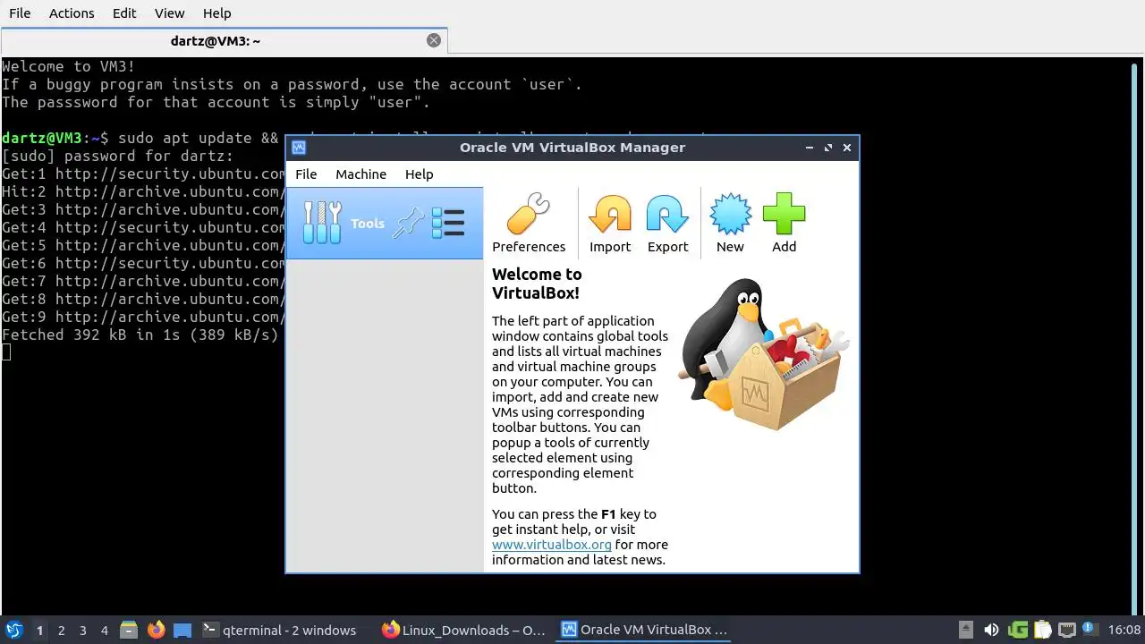Click the green uGet tray icon
This screenshot has width=1145, height=644.
(x=1018, y=630)
